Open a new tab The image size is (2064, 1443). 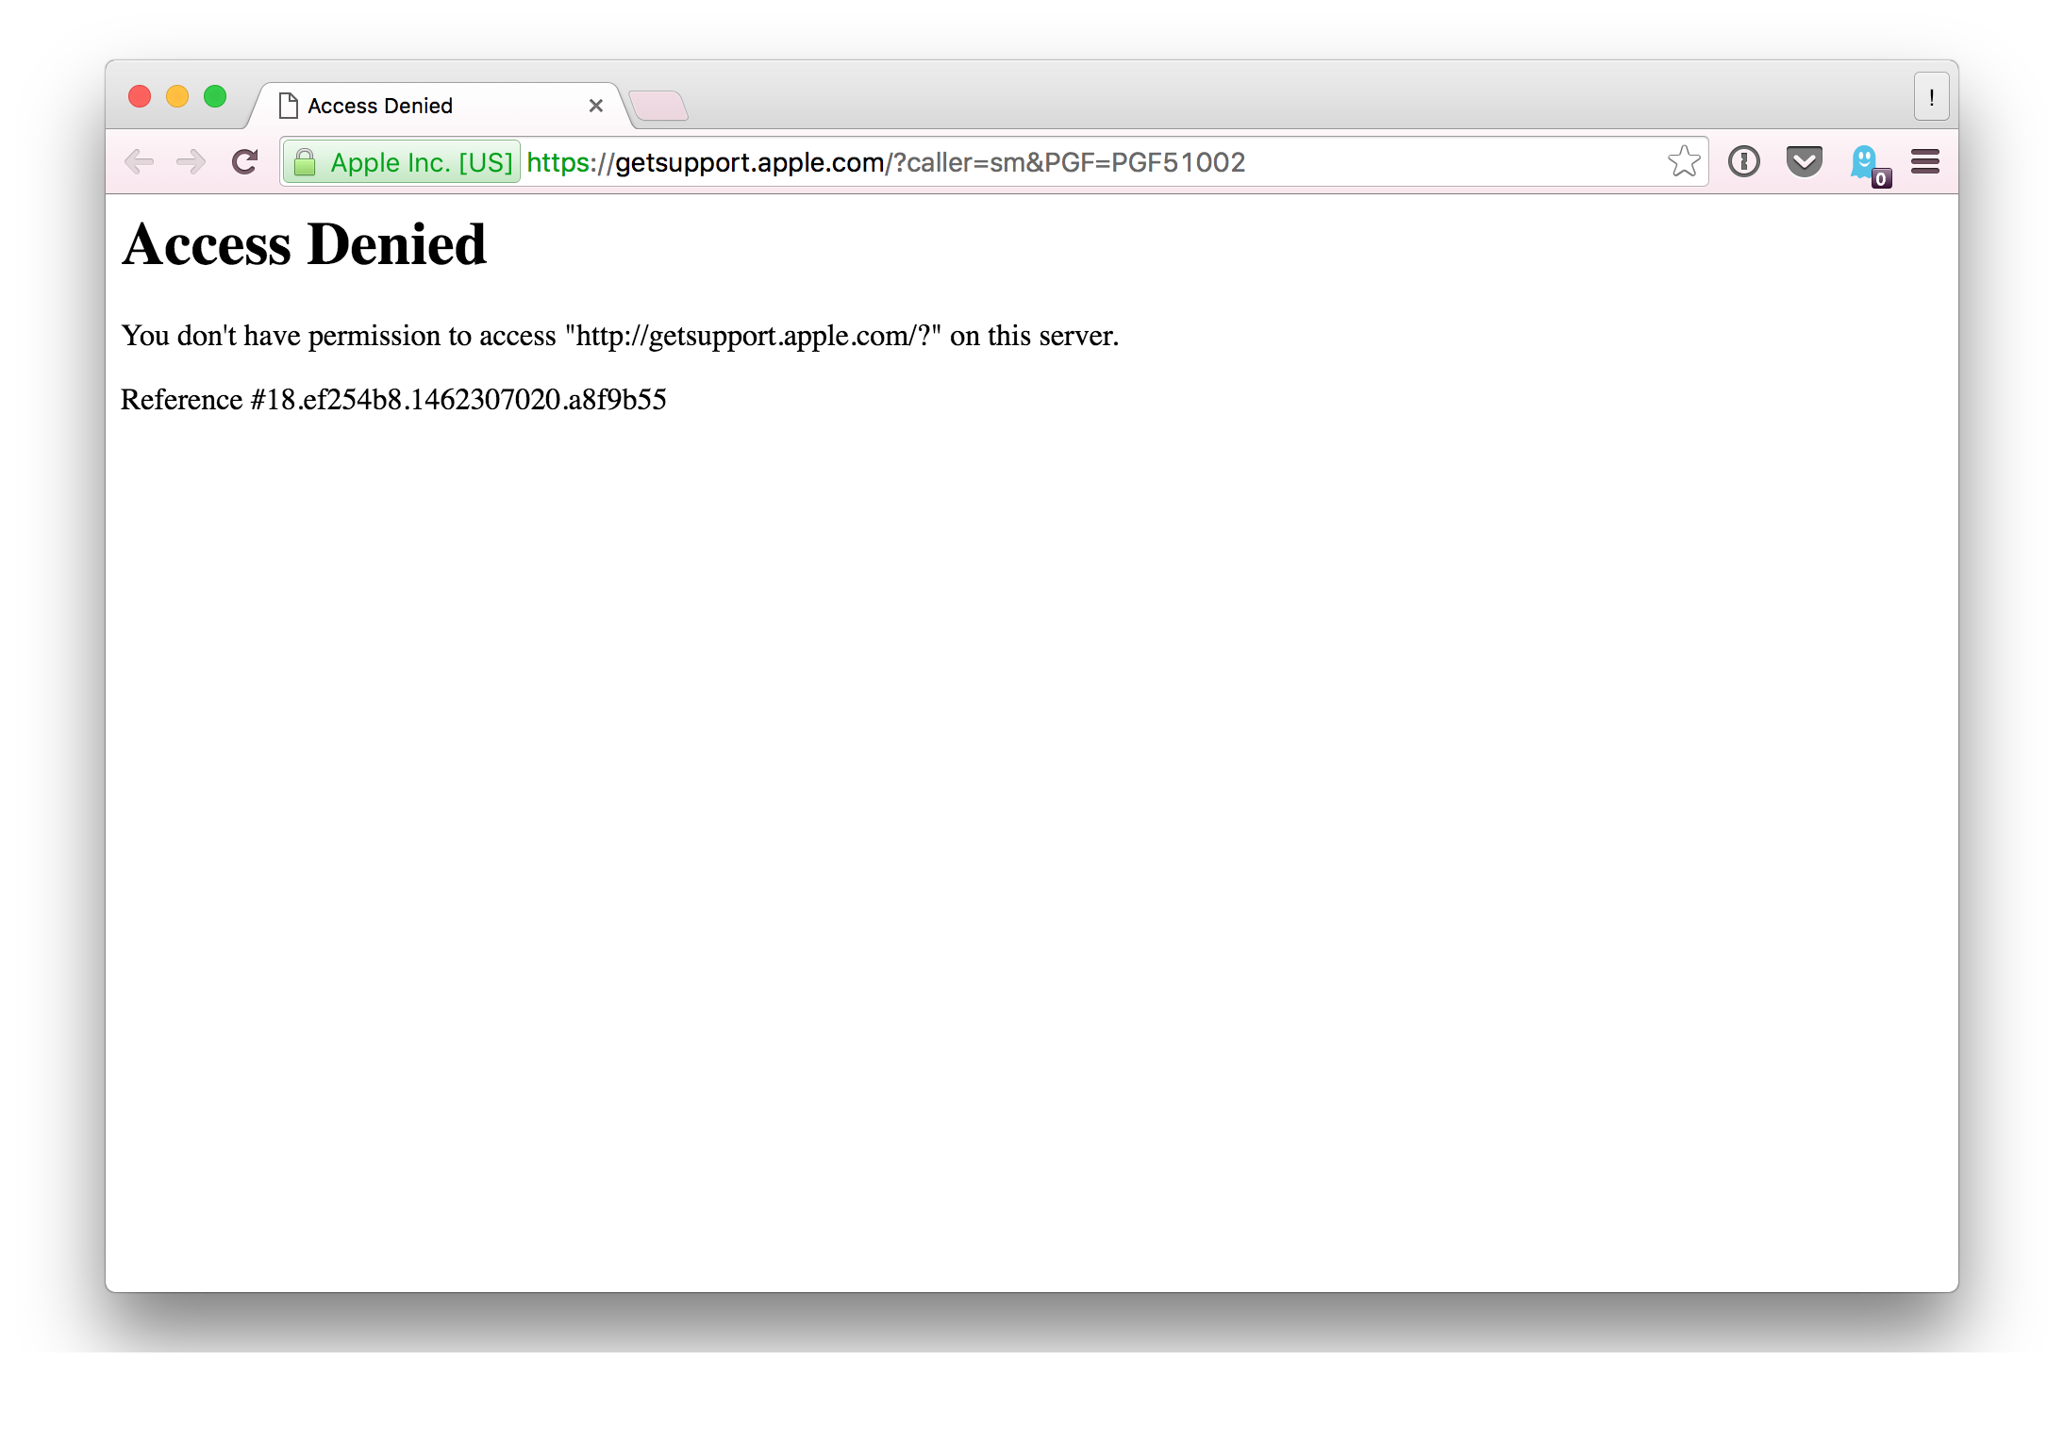658,106
